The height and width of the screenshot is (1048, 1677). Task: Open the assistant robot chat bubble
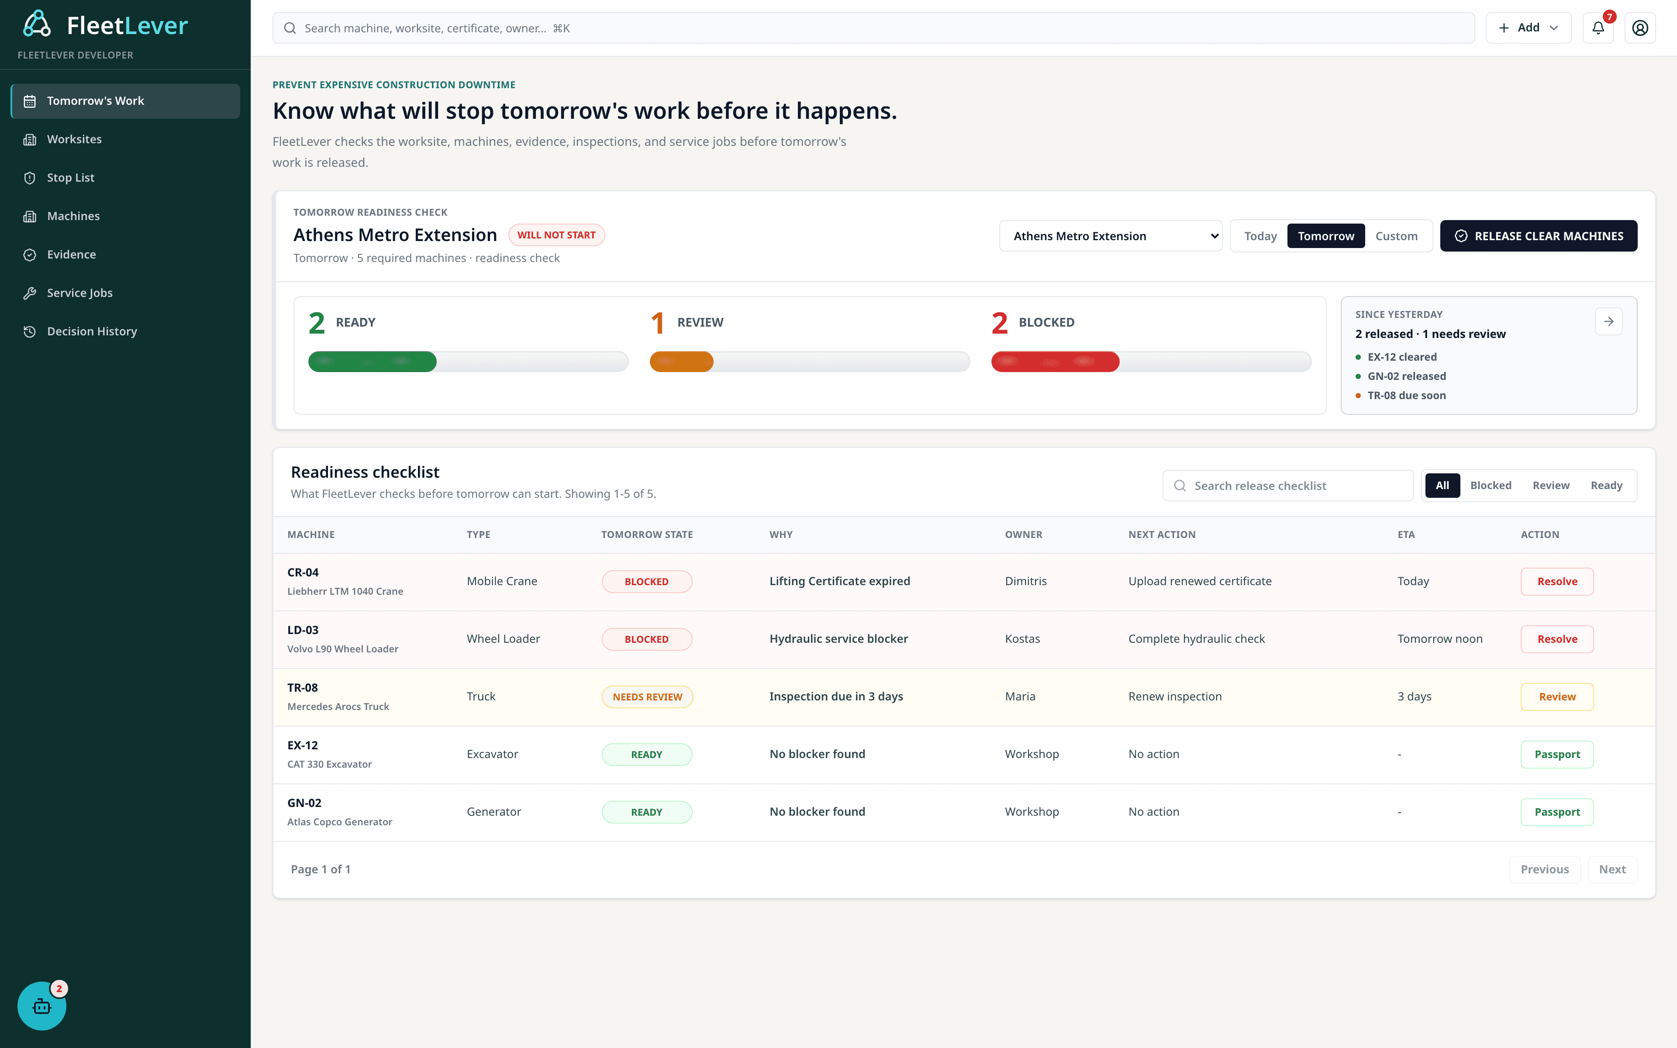pos(41,1006)
